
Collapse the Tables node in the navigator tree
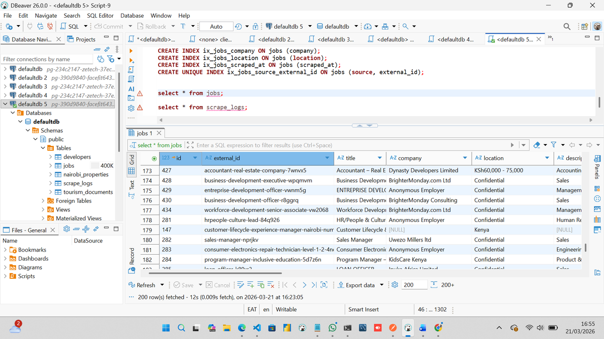43,148
